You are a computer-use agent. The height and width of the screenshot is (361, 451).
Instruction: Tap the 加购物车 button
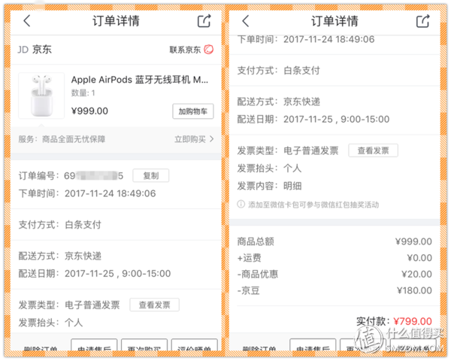click(193, 111)
